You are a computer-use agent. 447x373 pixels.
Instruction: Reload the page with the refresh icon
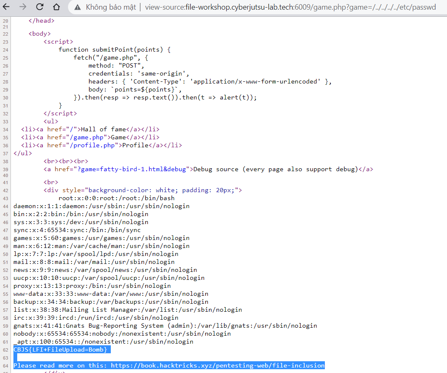coord(39,7)
